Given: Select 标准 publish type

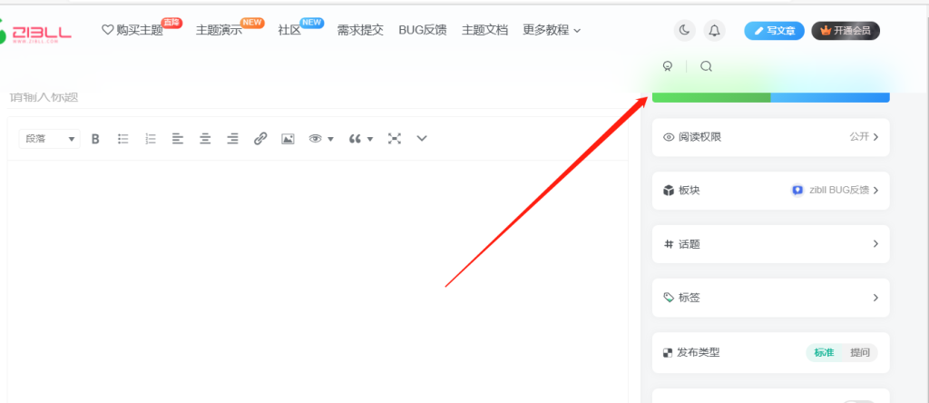Looking at the screenshot, I should coord(824,352).
